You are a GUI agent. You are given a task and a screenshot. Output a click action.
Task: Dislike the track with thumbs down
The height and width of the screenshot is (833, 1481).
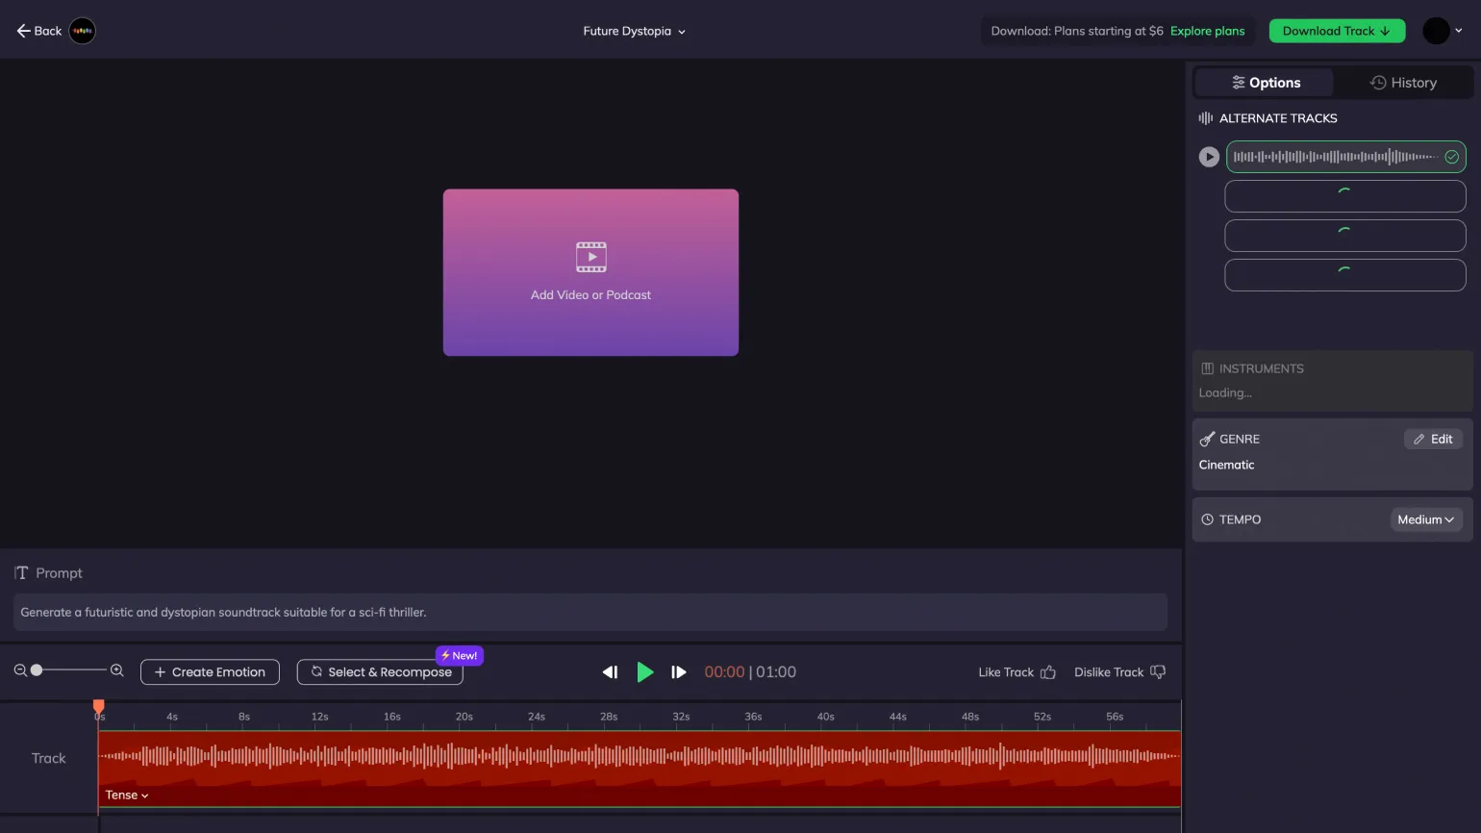pyautogui.click(x=1158, y=672)
